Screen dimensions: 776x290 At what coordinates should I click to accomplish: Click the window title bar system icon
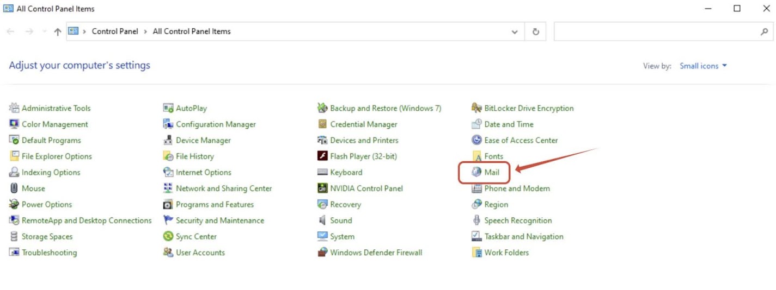click(x=8, y=9)
